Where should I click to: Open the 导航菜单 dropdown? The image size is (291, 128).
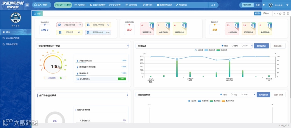[248, 5]
